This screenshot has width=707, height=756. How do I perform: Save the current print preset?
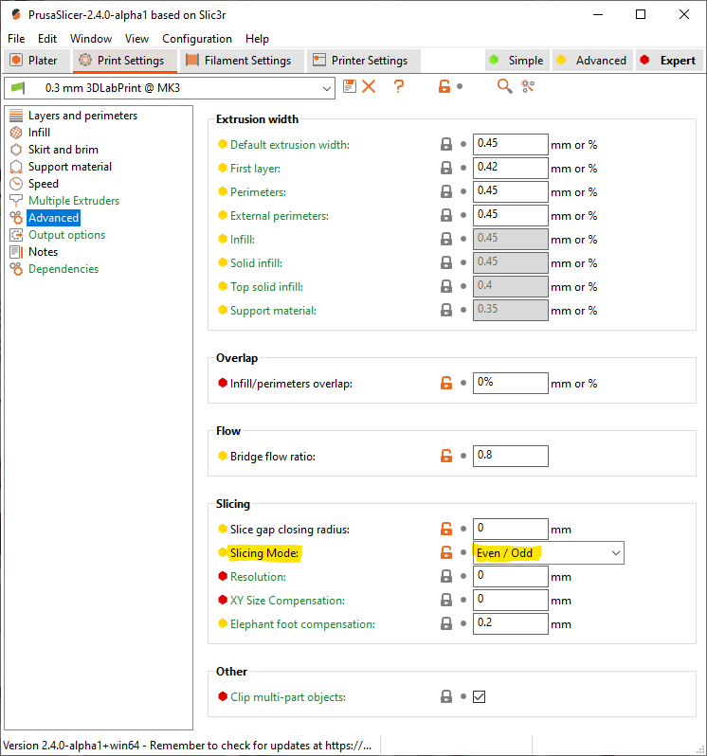click(x=350, y=86)
